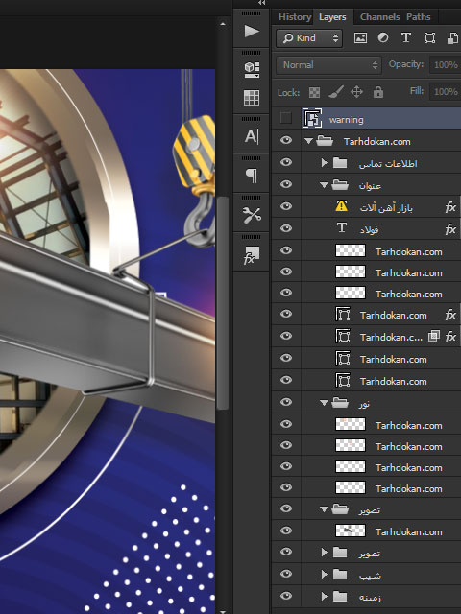Expand the اطلاعات تماس folder
The width and height of the screenshot is (461, 614).
point(324,162)
